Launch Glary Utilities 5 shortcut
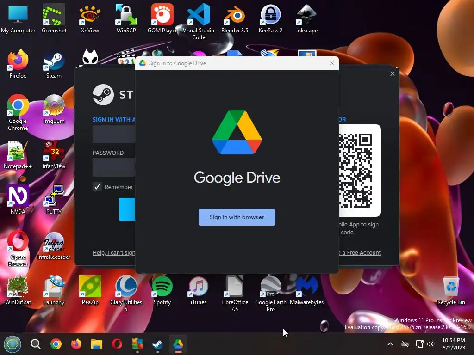The image size is (474, 355). [126, 294]
